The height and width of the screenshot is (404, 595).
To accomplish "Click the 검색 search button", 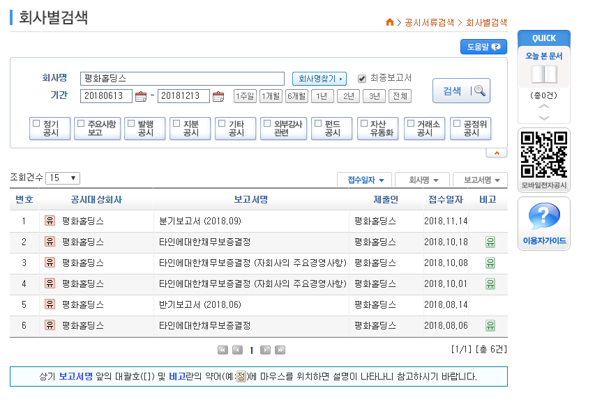I will 461,91.
